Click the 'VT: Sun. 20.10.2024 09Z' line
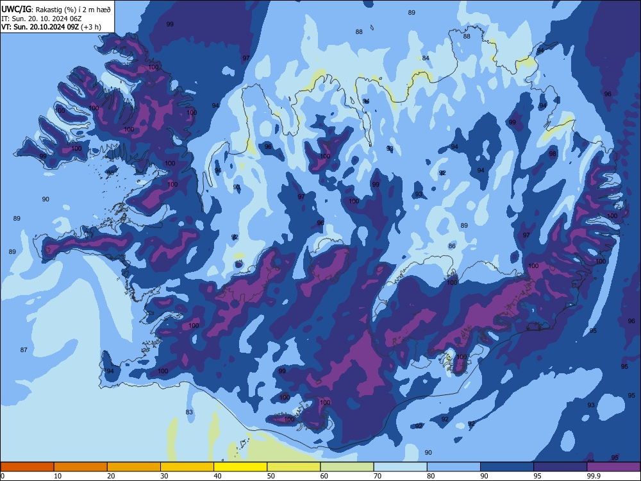Viewport: 641px width, 481px height. (x=40, y=27)
